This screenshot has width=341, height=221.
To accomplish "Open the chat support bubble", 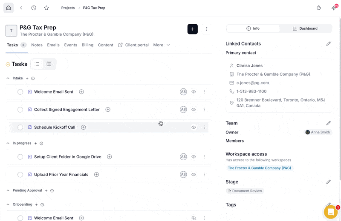I will pos(331,212).
